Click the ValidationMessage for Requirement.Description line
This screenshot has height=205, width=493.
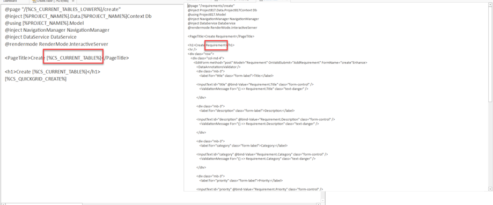[259, 124]
